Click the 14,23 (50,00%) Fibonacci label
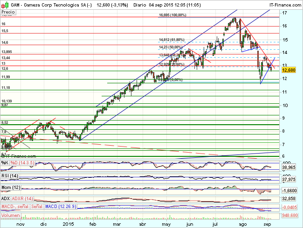The height and width of the screenshot is (228, 303). tap(171, 47)
